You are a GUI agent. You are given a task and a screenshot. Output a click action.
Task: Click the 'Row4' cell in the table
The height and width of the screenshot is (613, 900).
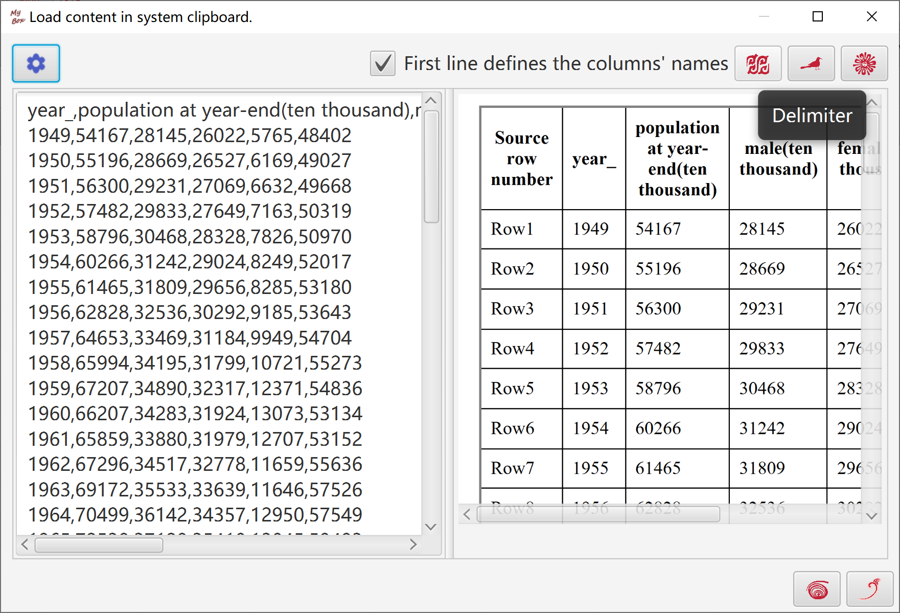(x=521, y=349)
